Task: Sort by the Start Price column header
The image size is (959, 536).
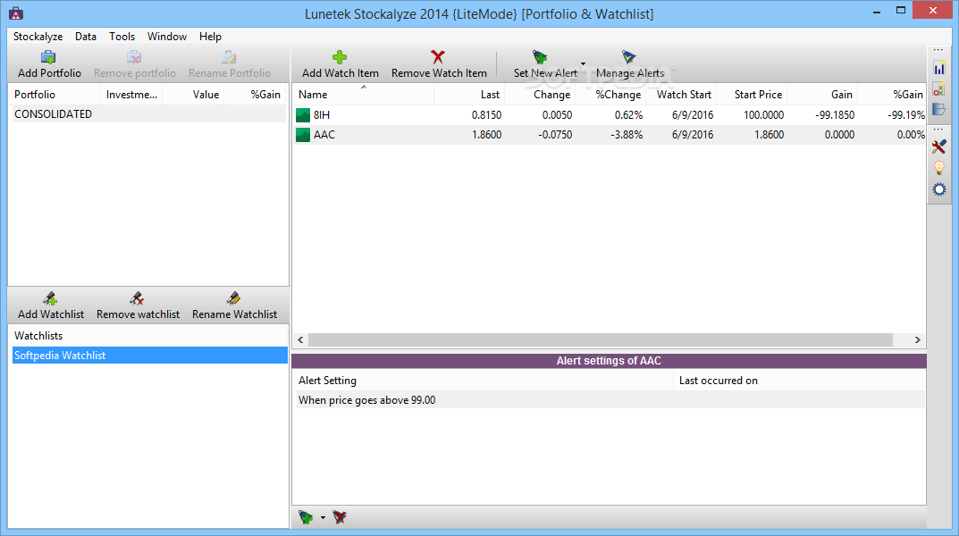Action: [x=752, y=95]
